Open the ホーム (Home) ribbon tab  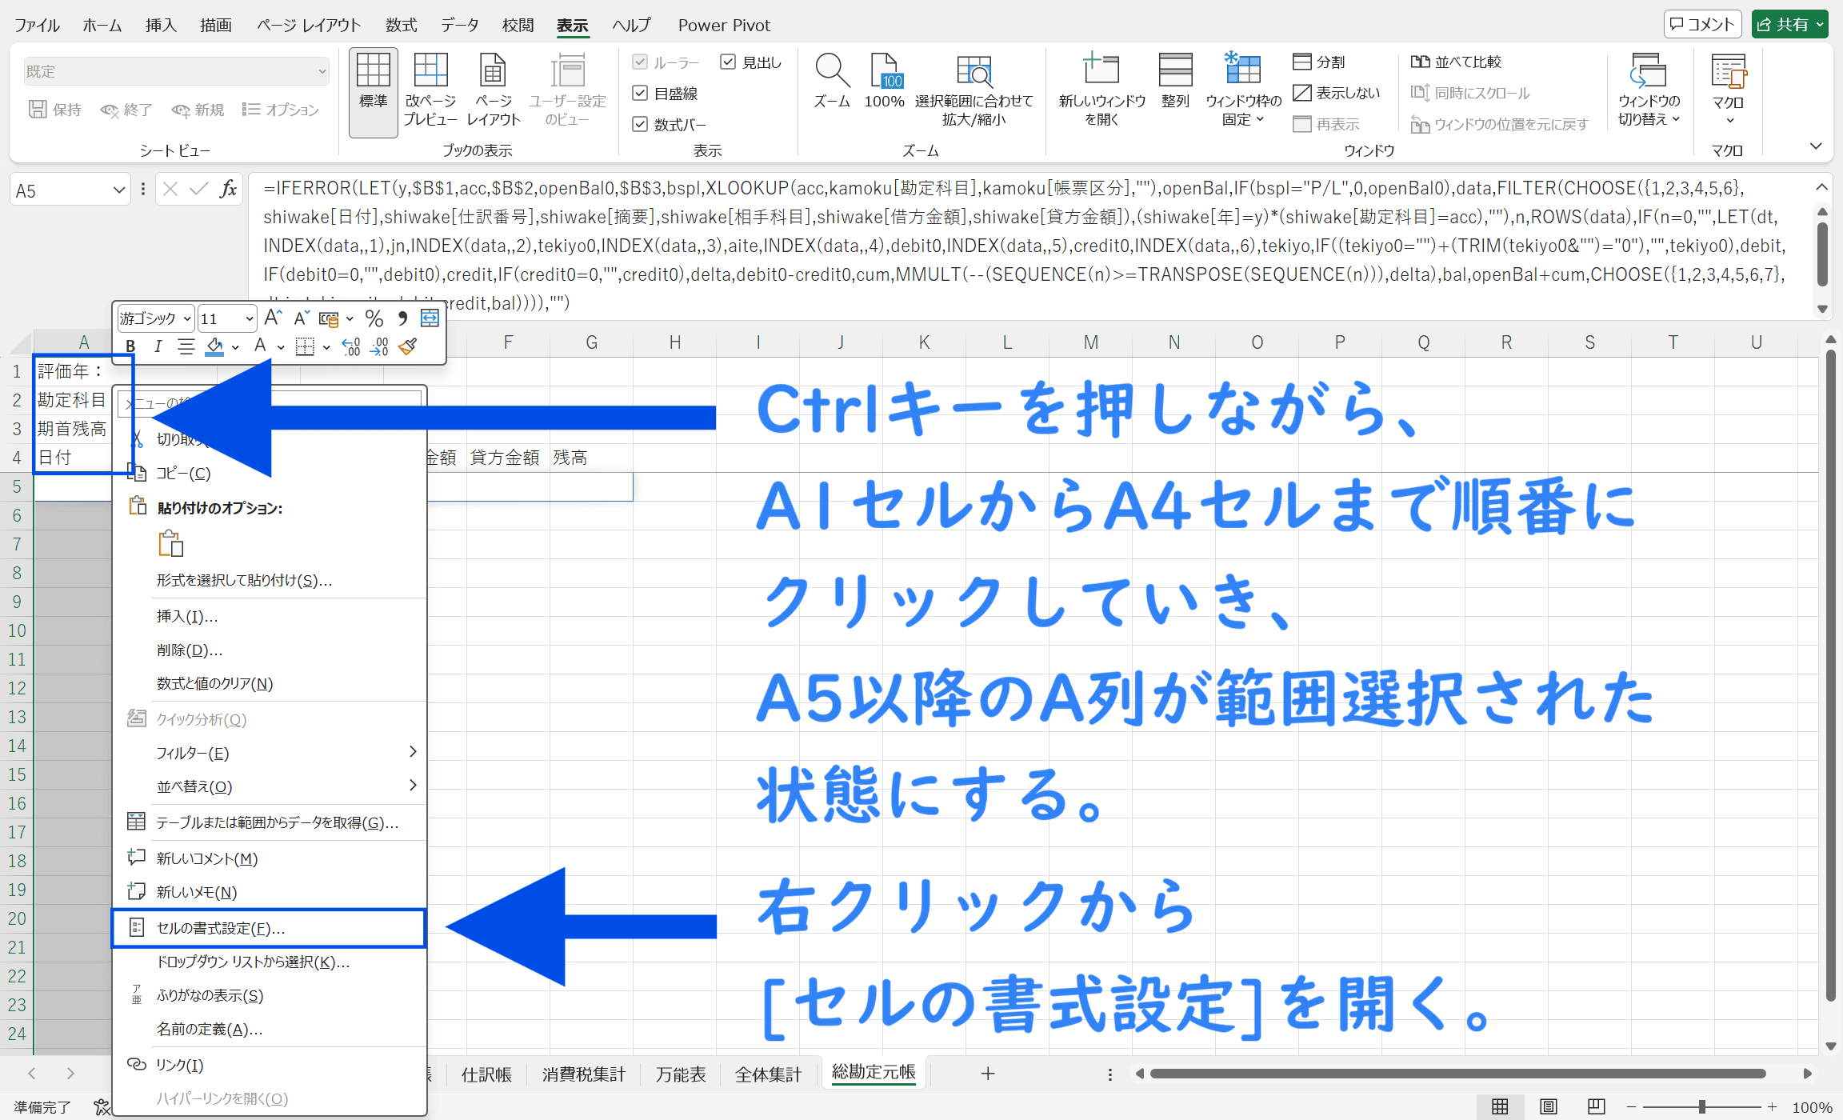pyautogui.click(x=102, y=25)
